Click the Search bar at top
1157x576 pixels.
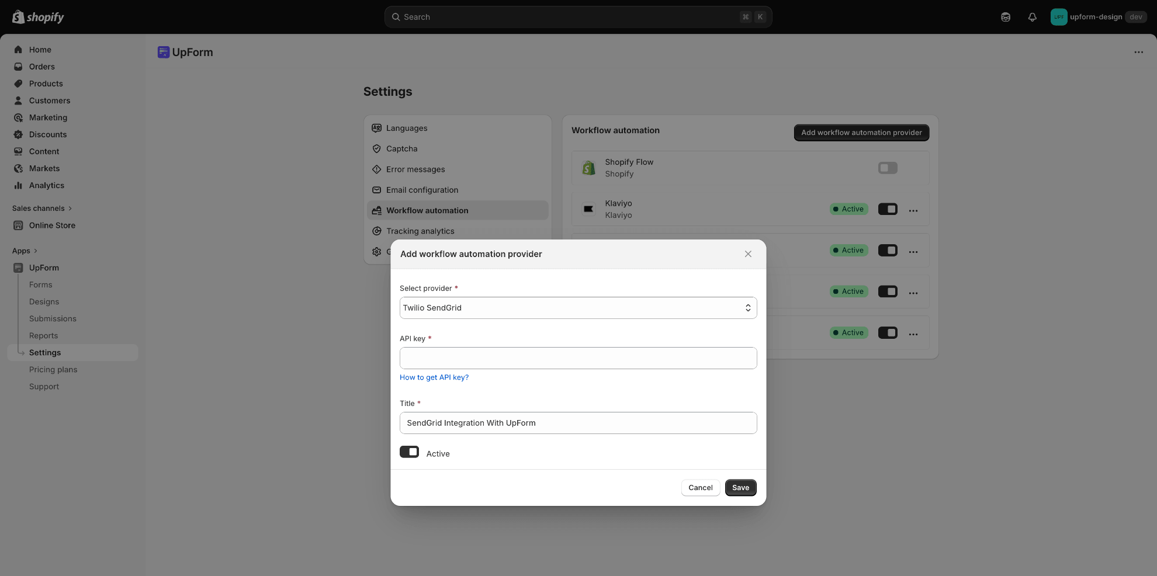click(578, 17)
